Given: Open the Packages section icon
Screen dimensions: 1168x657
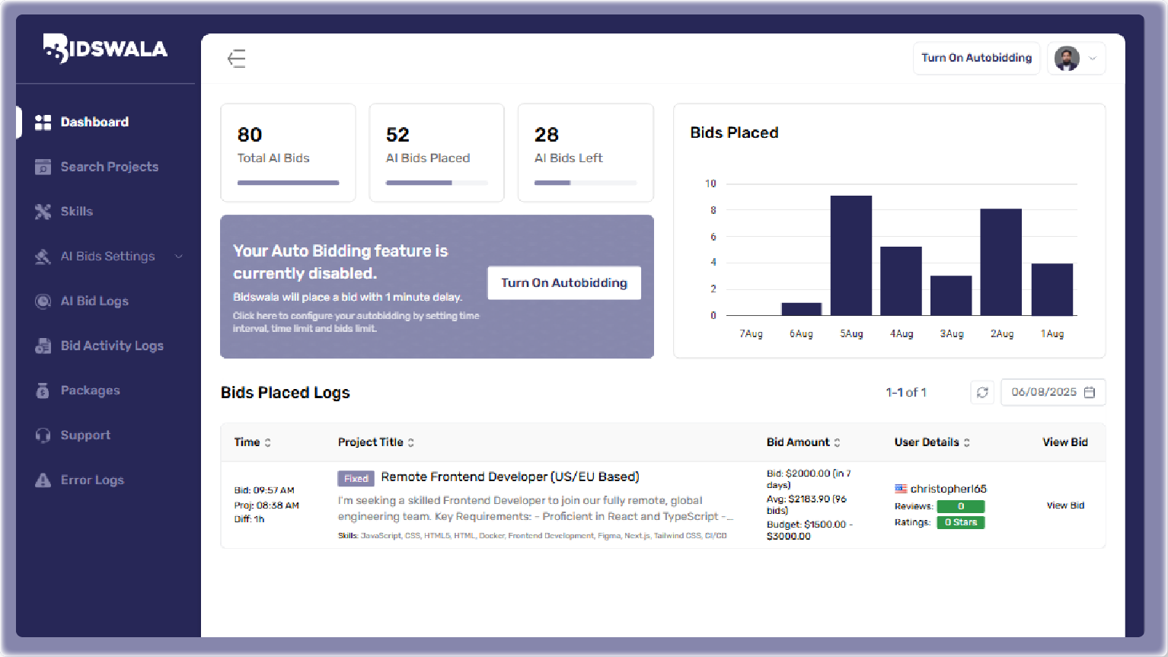Looking at the screenshot, I should tap(43, 390).
